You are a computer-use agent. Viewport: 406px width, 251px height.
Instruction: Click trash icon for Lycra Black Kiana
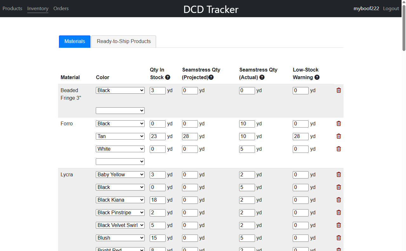[338, 200]
